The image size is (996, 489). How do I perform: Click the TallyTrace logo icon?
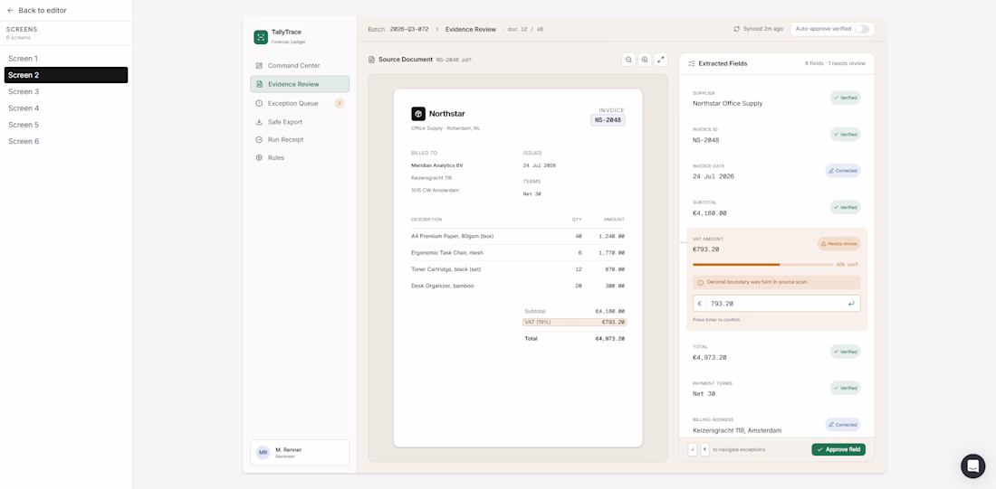[x=261, y=37]
